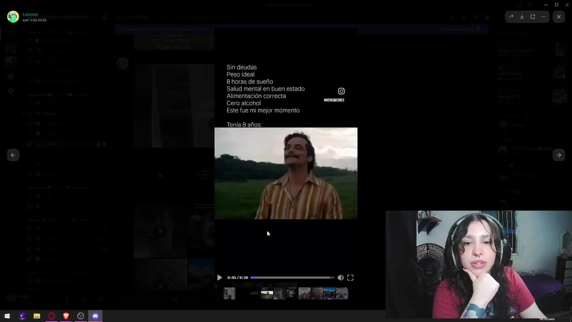572x322 pixels.
Task: Open the purple app icon beside the Start button
Action: pos(22,316)
